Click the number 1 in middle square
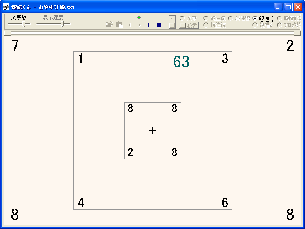Viewport: 305px width, 229px height. click(x=81, y=59)
